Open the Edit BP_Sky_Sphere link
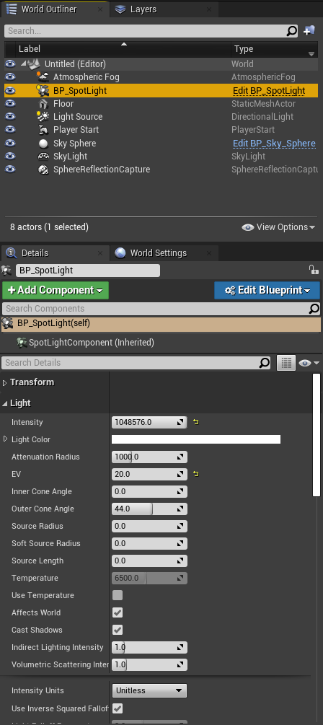The height and width of the screenshot is (725, 323). click(274, 144)
